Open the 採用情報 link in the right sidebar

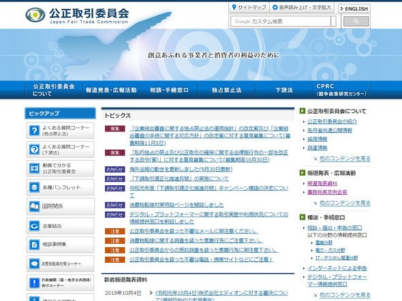click(x=318, y=139)
